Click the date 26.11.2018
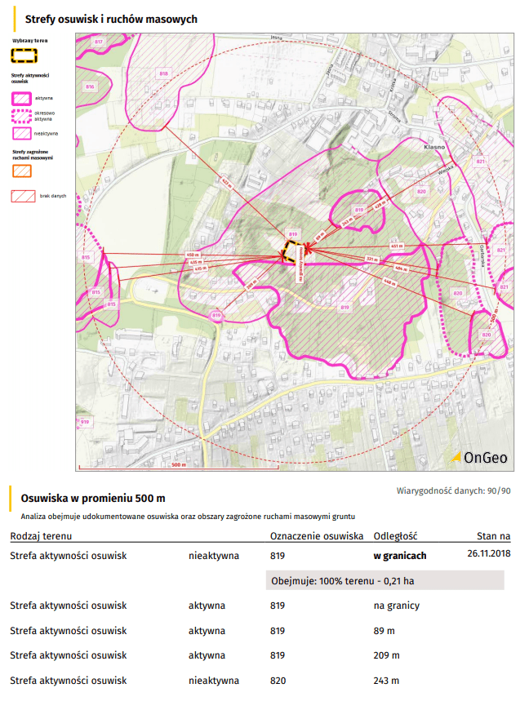The height and width of the screenshot is (710, 529). (x=488, y=554)
